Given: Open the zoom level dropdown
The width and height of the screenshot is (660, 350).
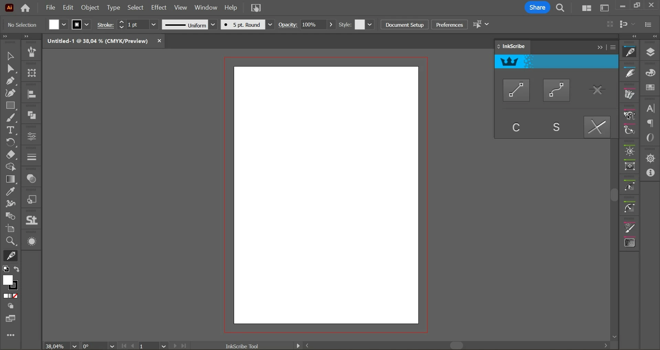Looking at the screenshot, I should 75,346.
